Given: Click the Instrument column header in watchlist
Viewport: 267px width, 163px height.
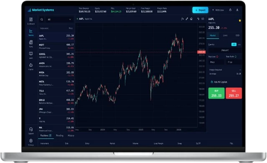Looking at the screenshot, I should (44, 28).
